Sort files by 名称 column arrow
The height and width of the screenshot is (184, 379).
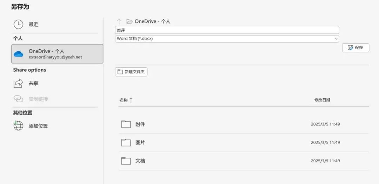tap(131, 100)
